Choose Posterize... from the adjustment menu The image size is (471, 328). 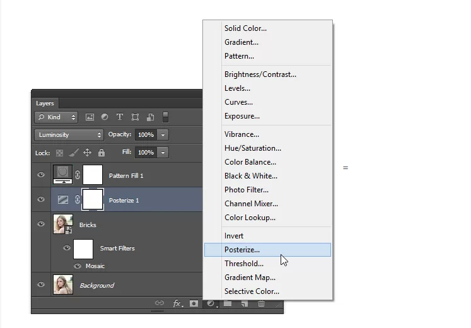point(242,250)
